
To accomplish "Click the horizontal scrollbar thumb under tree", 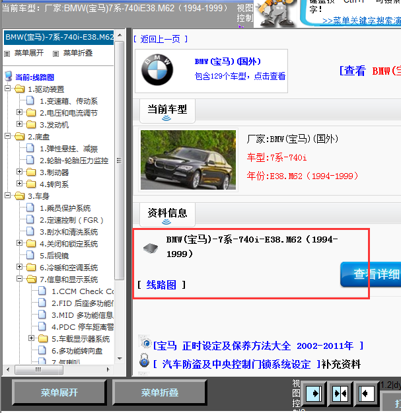I will click(x=39, y=369).
